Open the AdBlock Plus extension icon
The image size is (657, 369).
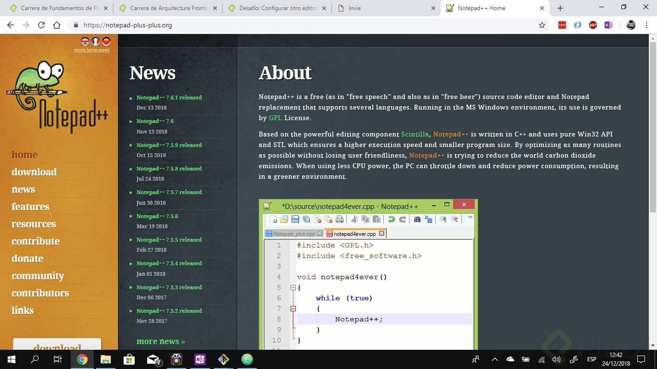(593, 25)
